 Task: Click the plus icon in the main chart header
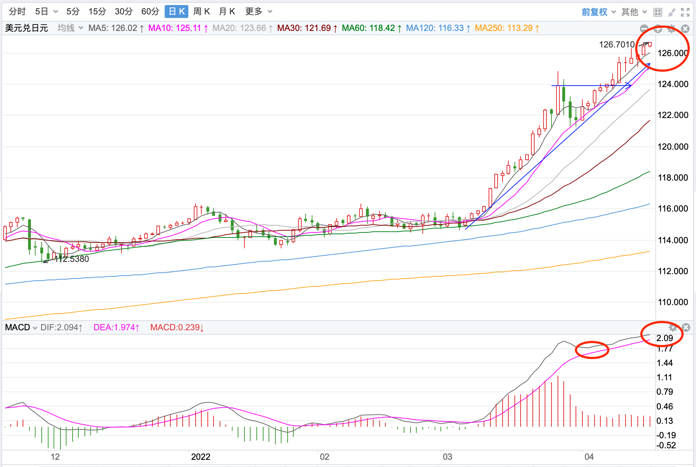click(658, 29)
